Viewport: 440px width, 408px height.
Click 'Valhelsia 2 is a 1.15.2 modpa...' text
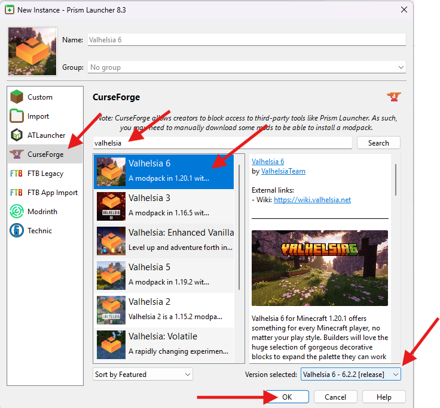(x=175, y=317)
